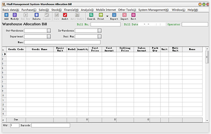The width and height of the screenshot is (211, 134).
Task: Click the Sales Amount column header
Action: pyautogui.click(x=142, y=49)
